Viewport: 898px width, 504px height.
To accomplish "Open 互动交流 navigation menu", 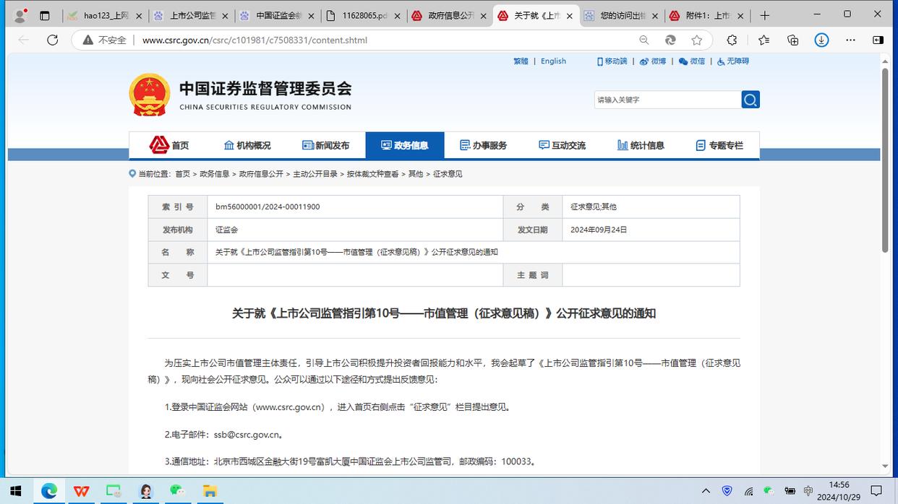I will 563,145.
